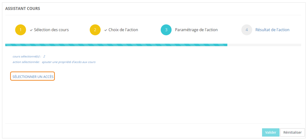The height and width of the screenshot is (139, 308).
Task: Click the yellow step 1 circle
Action: [x=21, y=30]
